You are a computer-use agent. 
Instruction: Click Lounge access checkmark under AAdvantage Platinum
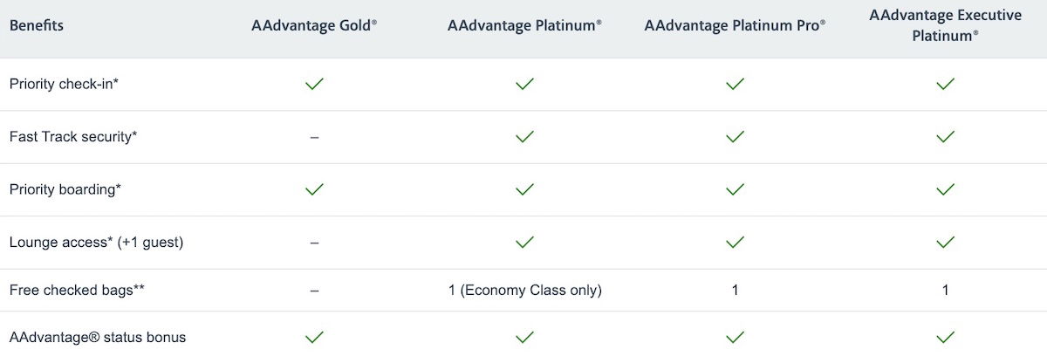point(524,243)
